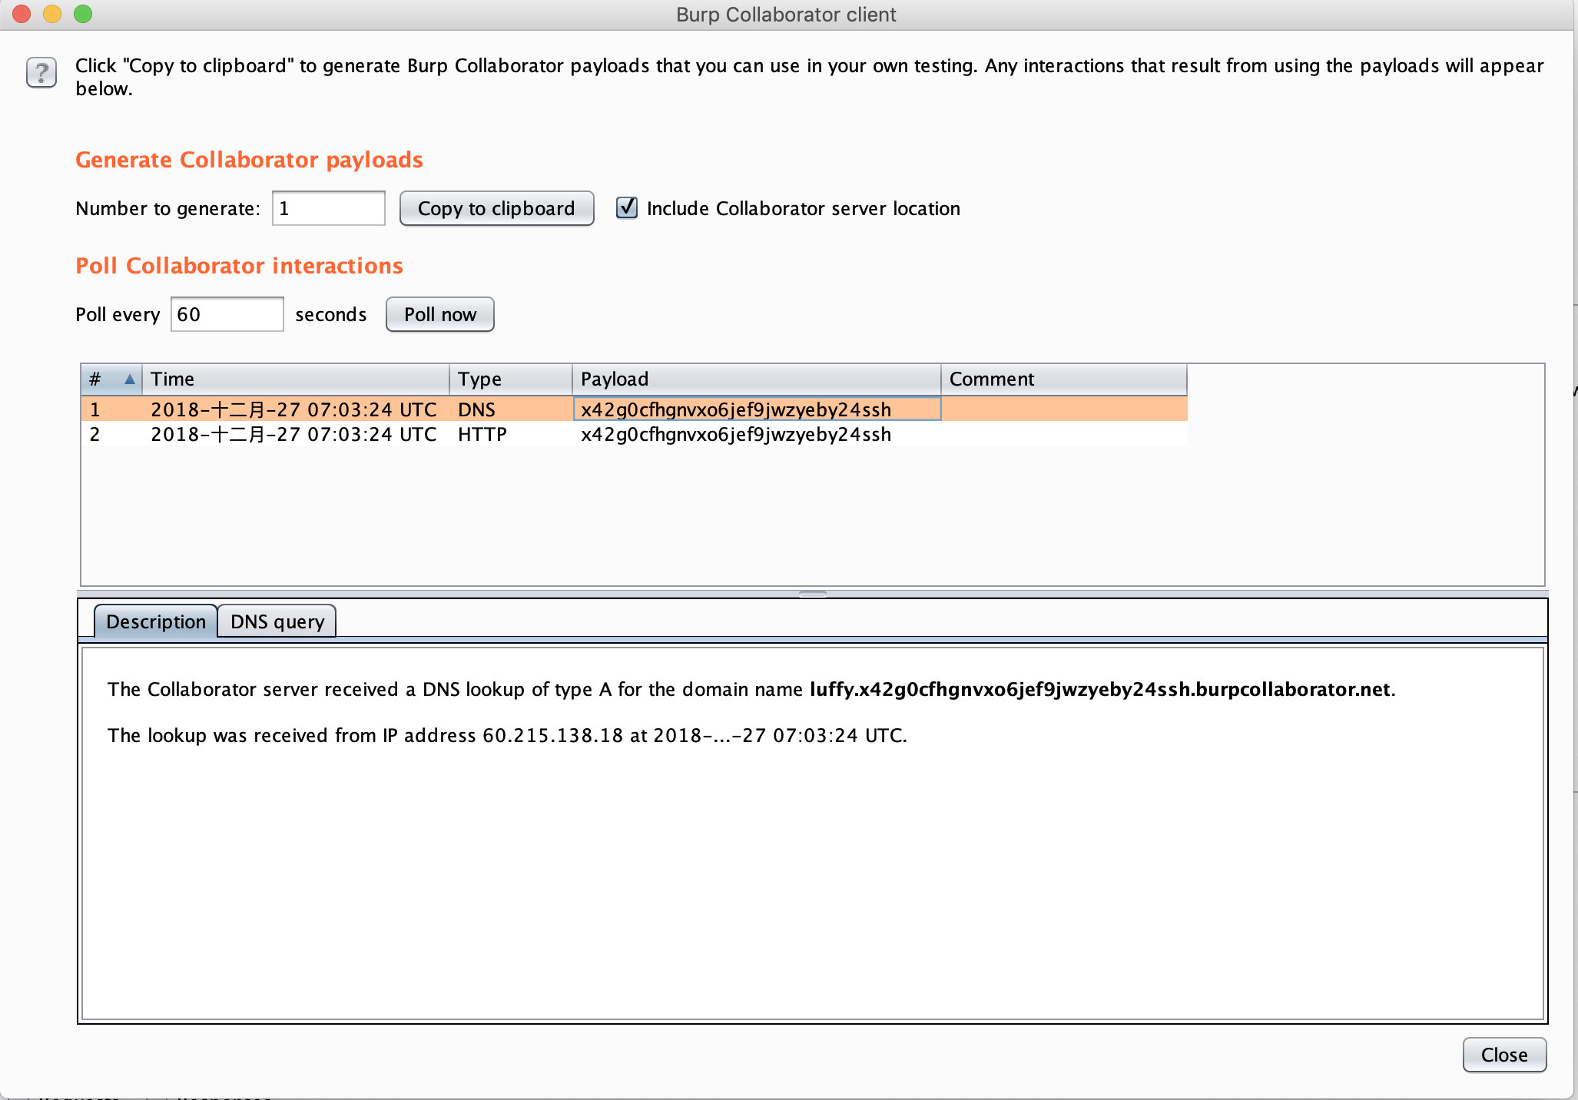The width and height of the screenshot is (1578, 1100).
Task: Click the Number to generate field
Action: point(329,208)
